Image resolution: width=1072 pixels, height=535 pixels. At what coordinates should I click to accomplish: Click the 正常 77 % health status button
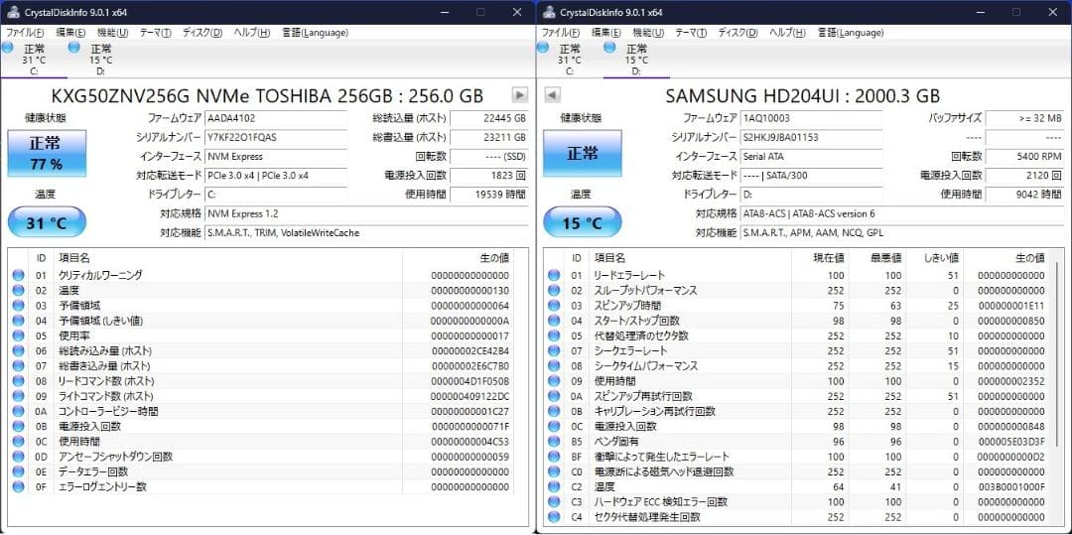[47, 153]
